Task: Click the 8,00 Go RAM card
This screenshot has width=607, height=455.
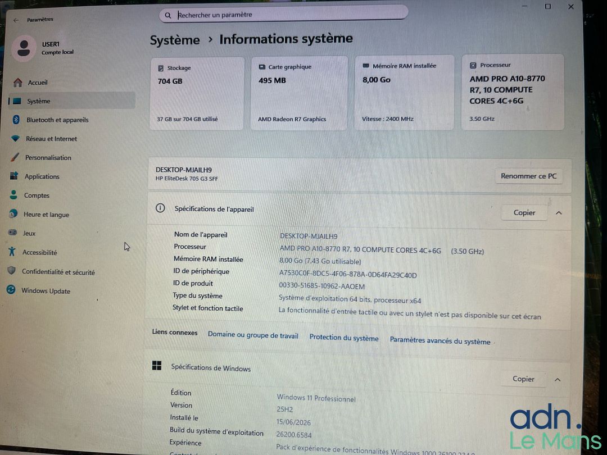Action: point(404,93)
